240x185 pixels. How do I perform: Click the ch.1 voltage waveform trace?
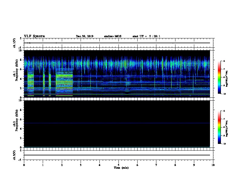click(117, 43)
